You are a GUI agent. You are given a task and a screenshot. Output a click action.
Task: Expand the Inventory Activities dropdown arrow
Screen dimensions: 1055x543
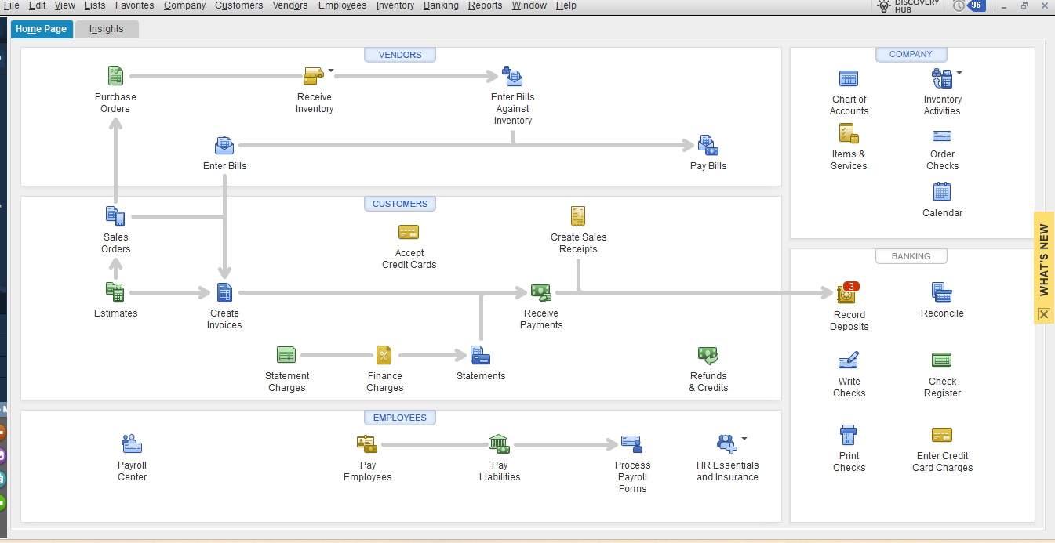[x=959, y=73]
